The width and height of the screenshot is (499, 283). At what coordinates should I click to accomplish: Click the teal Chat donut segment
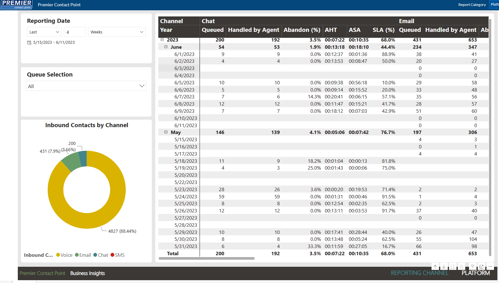[x=83, y=159]
